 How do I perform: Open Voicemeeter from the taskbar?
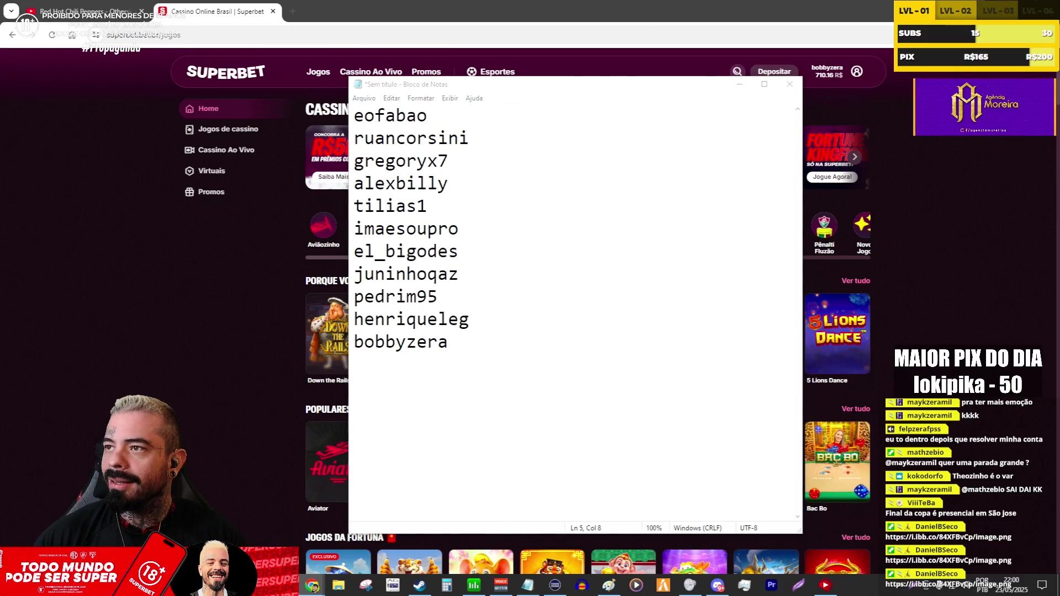click(501, 585)
